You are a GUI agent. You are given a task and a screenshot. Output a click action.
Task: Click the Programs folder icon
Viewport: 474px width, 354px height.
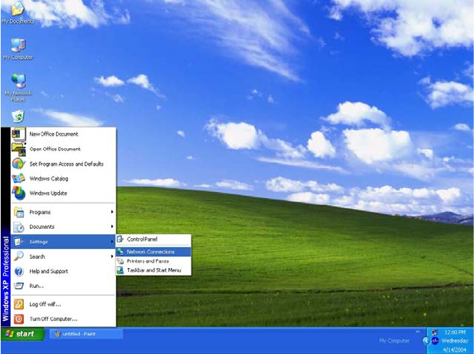(x=18, y=213)
